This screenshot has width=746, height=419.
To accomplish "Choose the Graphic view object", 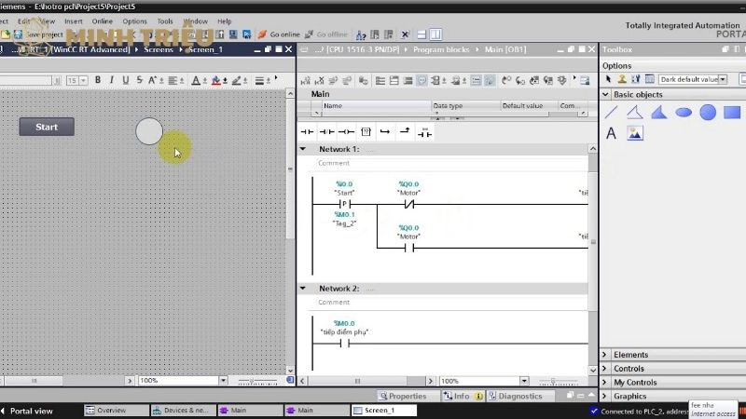I will 635,134.
